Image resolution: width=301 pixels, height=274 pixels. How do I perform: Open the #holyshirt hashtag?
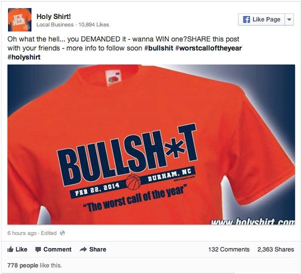pyautogui.click(x=24, y=57)
